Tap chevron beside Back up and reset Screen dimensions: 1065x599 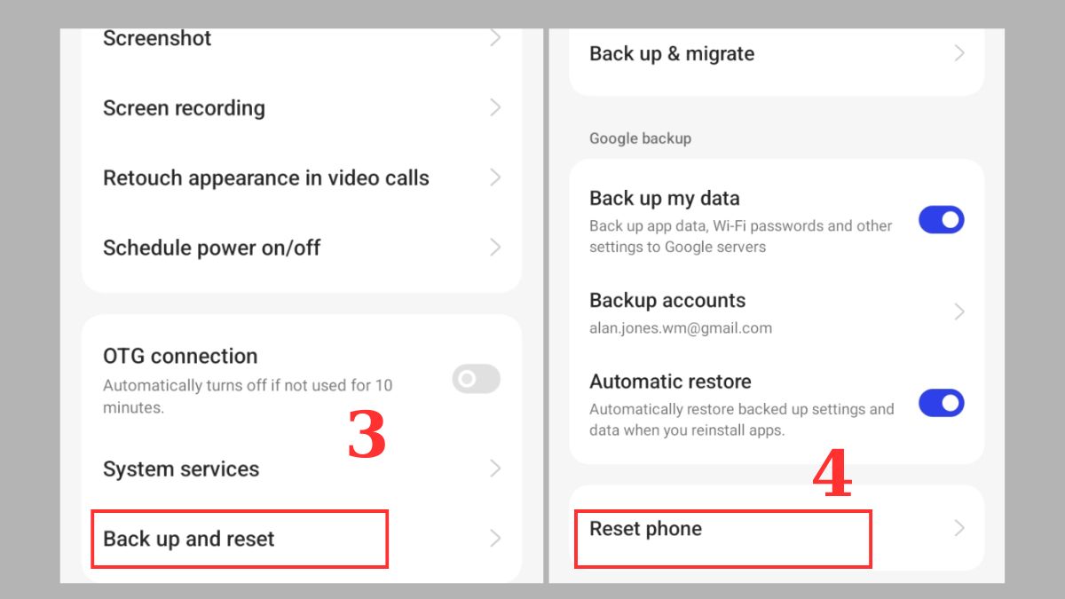coord(495,539)
